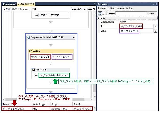Click the Categorized view icon in Properties
Screen dimensions: 160x113
[100, 14]
